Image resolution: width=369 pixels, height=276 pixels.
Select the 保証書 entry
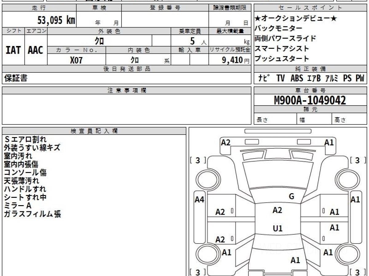click(x=16, y=78)
